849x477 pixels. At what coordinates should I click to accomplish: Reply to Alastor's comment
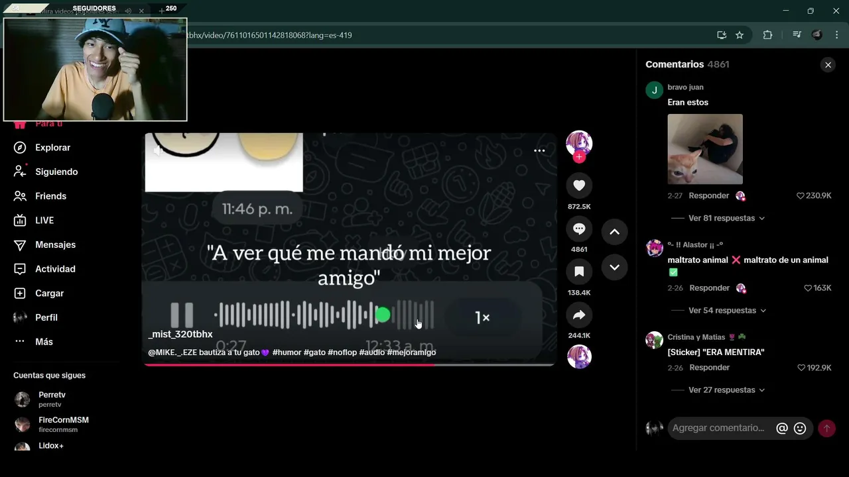tap(708, 288)
